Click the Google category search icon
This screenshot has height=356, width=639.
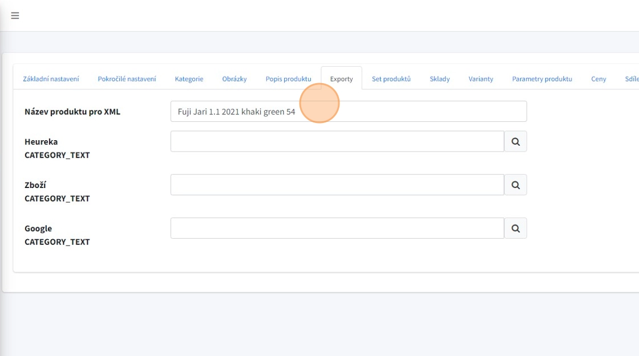pos(515,228)
